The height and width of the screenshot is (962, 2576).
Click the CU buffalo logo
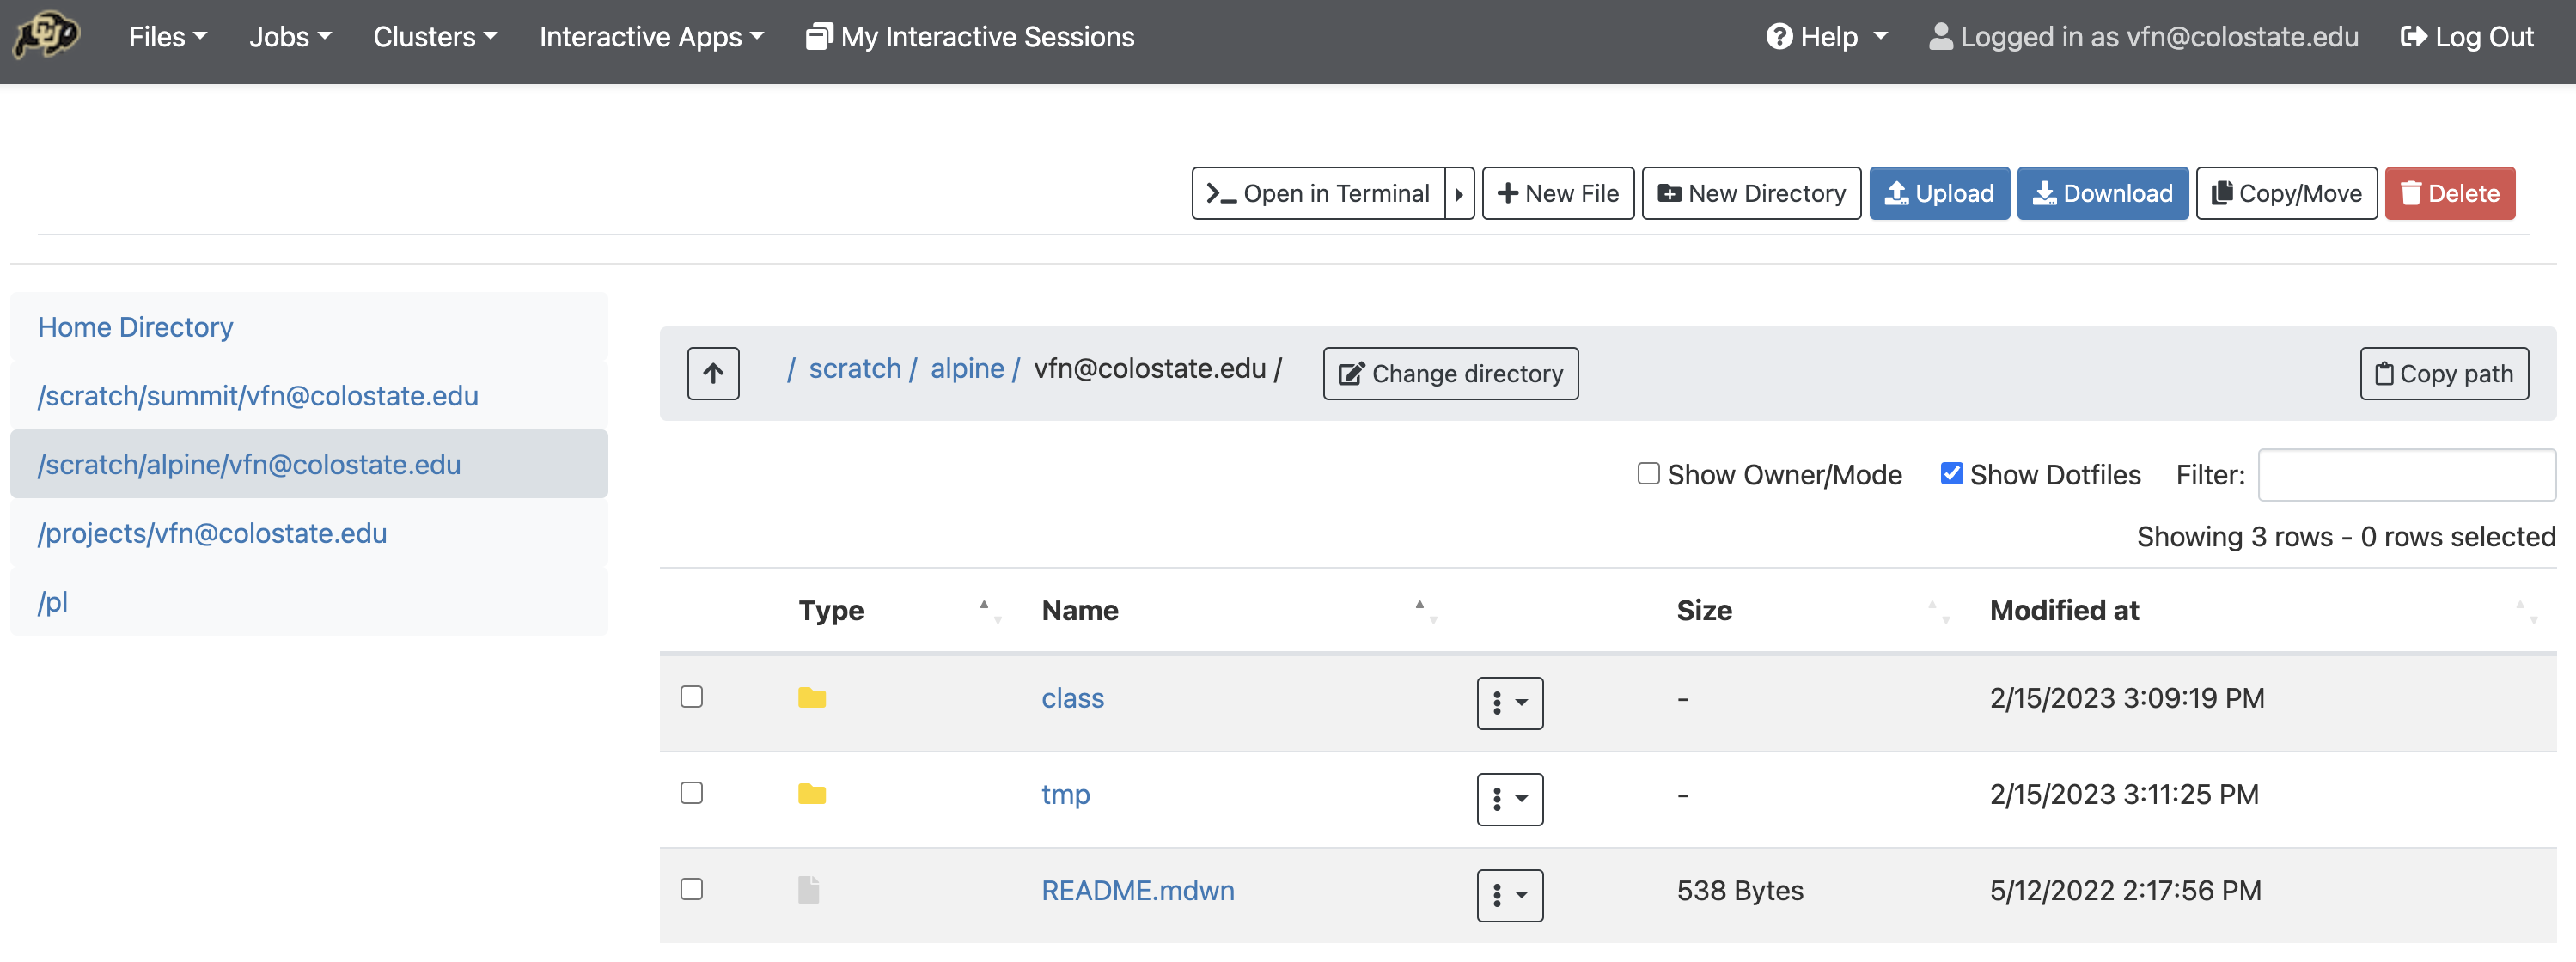pos(46,36)
